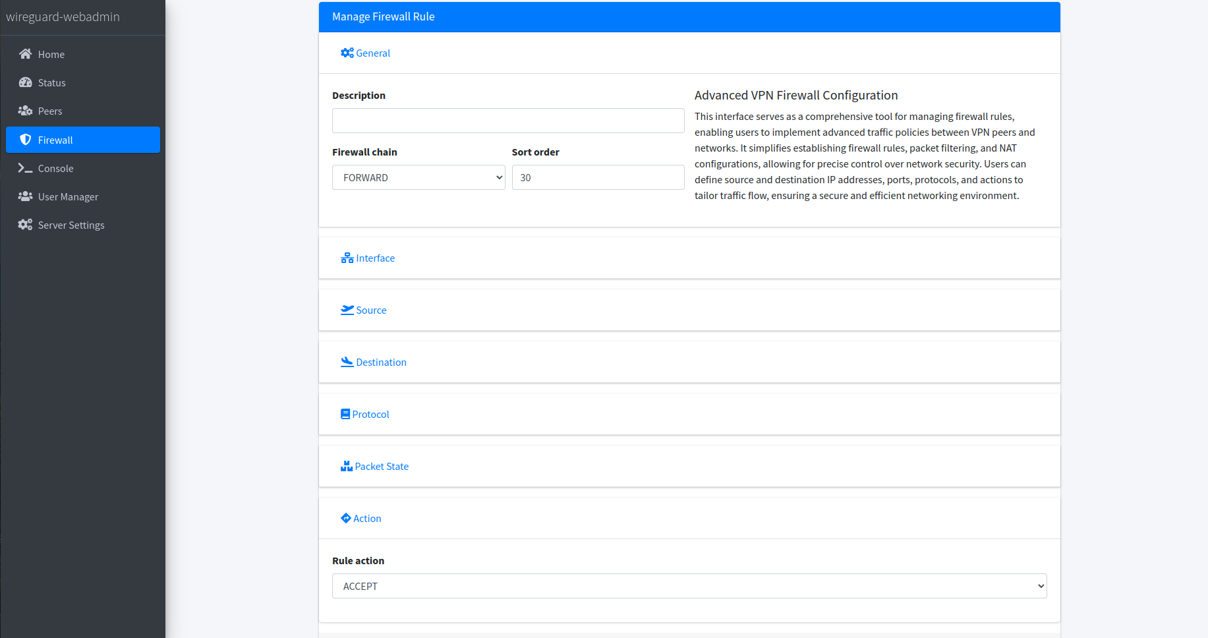This screenshot has height=638, width=1208.
Task: Click the Status gauge icon
Action: tap(25, 82)
